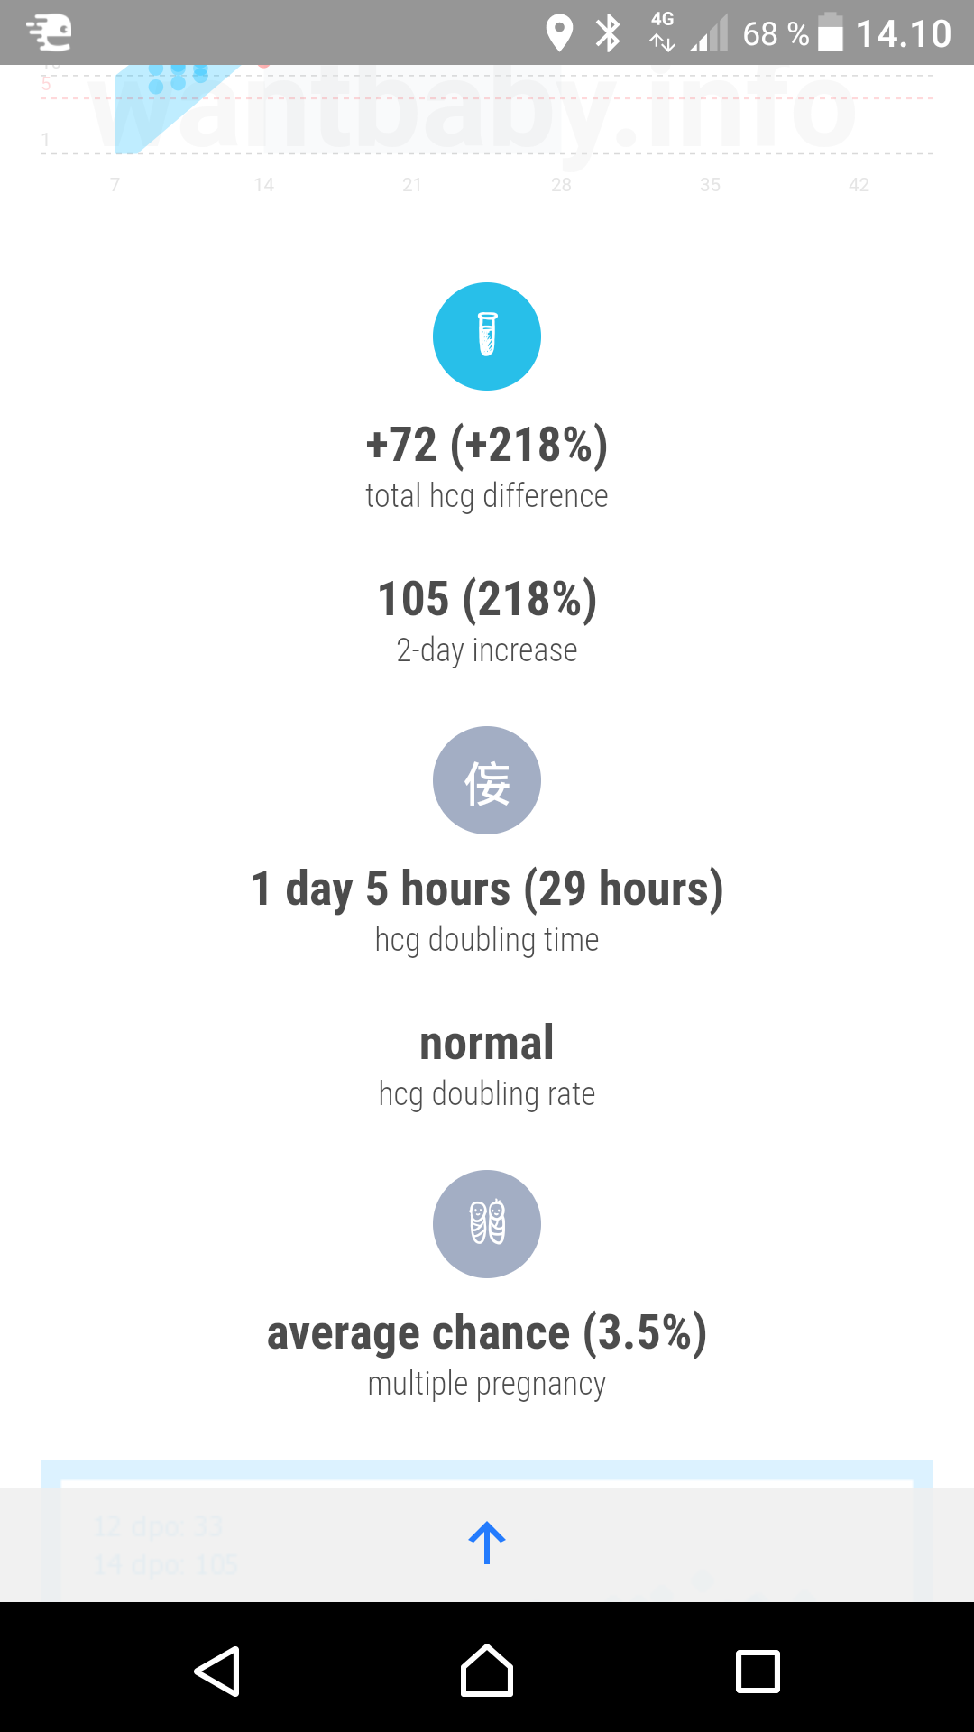Tap the gray hcg doubling time icon
Screen dimensions: 974x1732
(x=487, y=780)
